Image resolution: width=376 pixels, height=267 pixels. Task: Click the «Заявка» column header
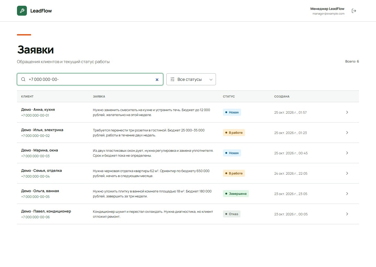tap(99, 96)
